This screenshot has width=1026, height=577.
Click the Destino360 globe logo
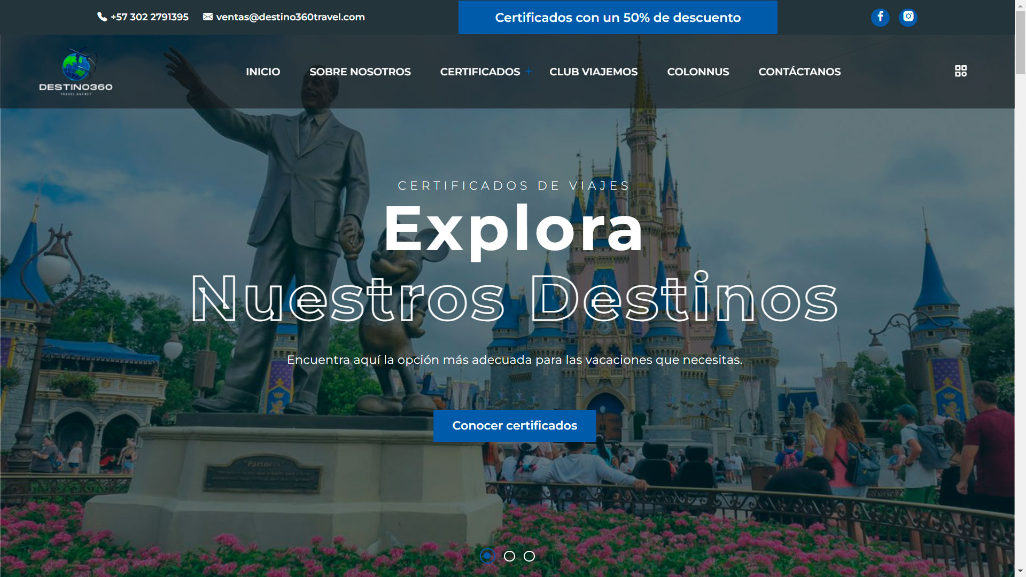point(76,72)
